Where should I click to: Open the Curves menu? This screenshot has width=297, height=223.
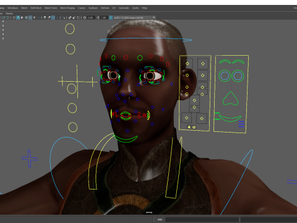[x=82, y=8]
